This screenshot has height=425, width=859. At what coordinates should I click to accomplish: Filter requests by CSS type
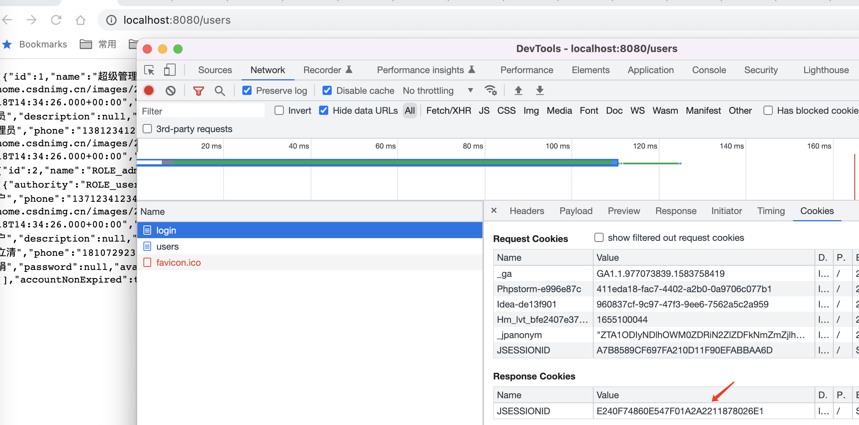(506, 111)
